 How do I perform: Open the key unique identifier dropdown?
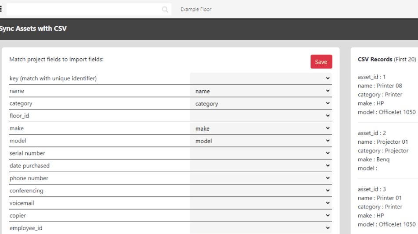pyautogui.click(x=261, y=78)
